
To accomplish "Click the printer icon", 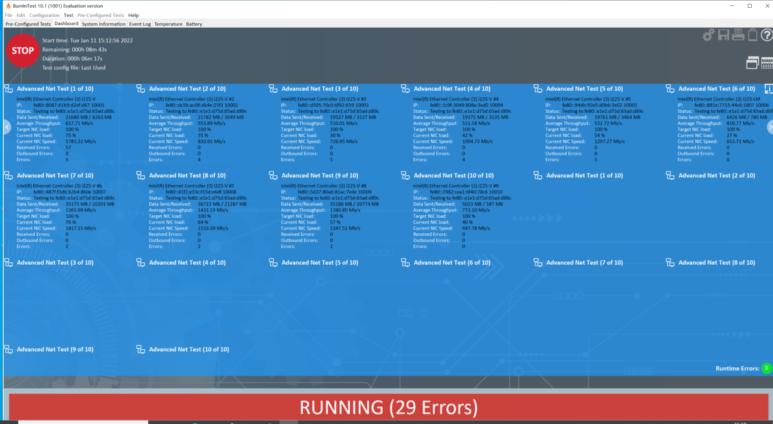I will pos(738,35).
